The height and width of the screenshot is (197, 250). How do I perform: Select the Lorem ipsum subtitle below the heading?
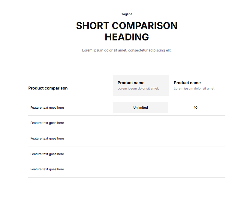(x=127, y=50)
